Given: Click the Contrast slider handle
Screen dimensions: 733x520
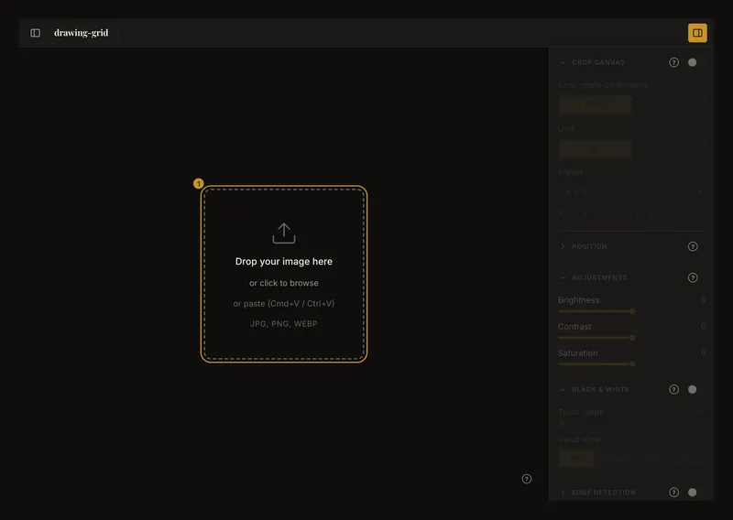Looking at the screenshot, I should coord(632,337).
